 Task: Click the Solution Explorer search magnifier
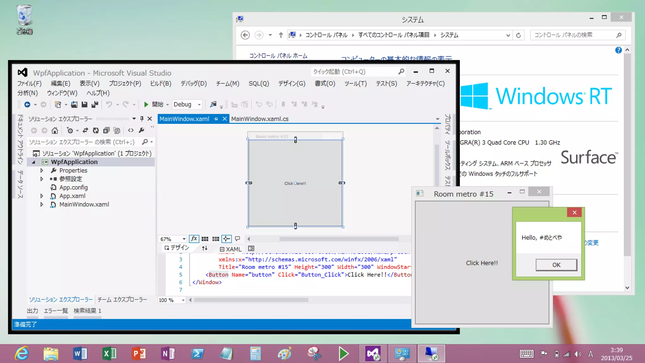pos(145,142)
